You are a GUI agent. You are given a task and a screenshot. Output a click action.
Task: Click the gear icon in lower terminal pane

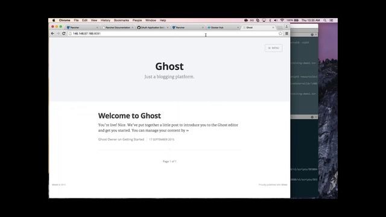pyautogui.click(x=312, y=117)
